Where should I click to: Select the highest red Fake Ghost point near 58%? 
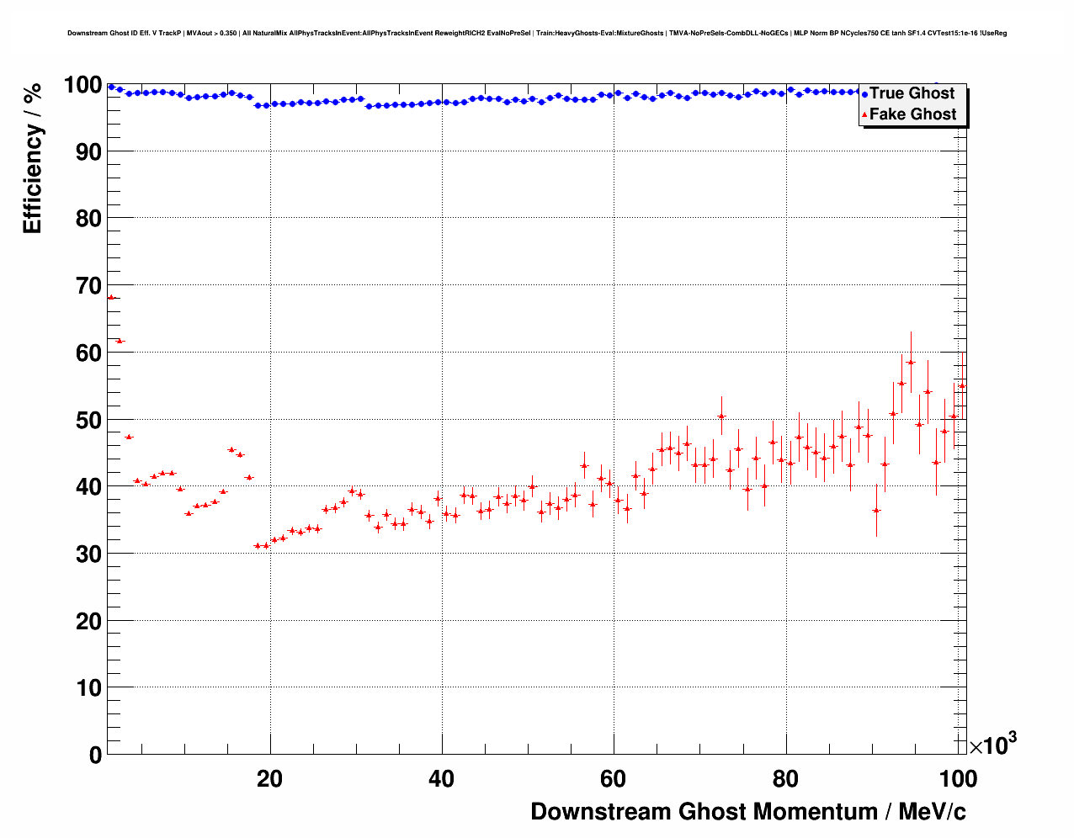[x=910, y=363]
